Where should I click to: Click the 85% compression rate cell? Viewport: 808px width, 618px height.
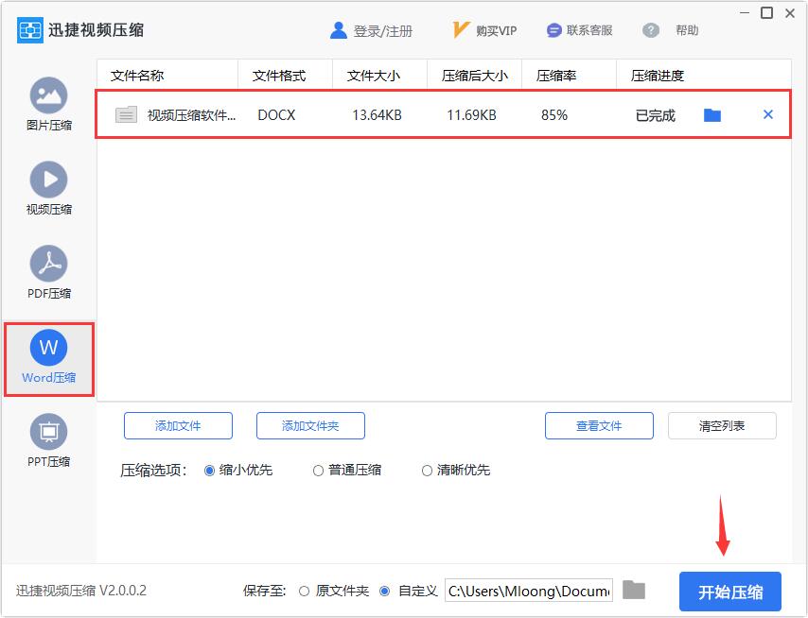[554, 115]
